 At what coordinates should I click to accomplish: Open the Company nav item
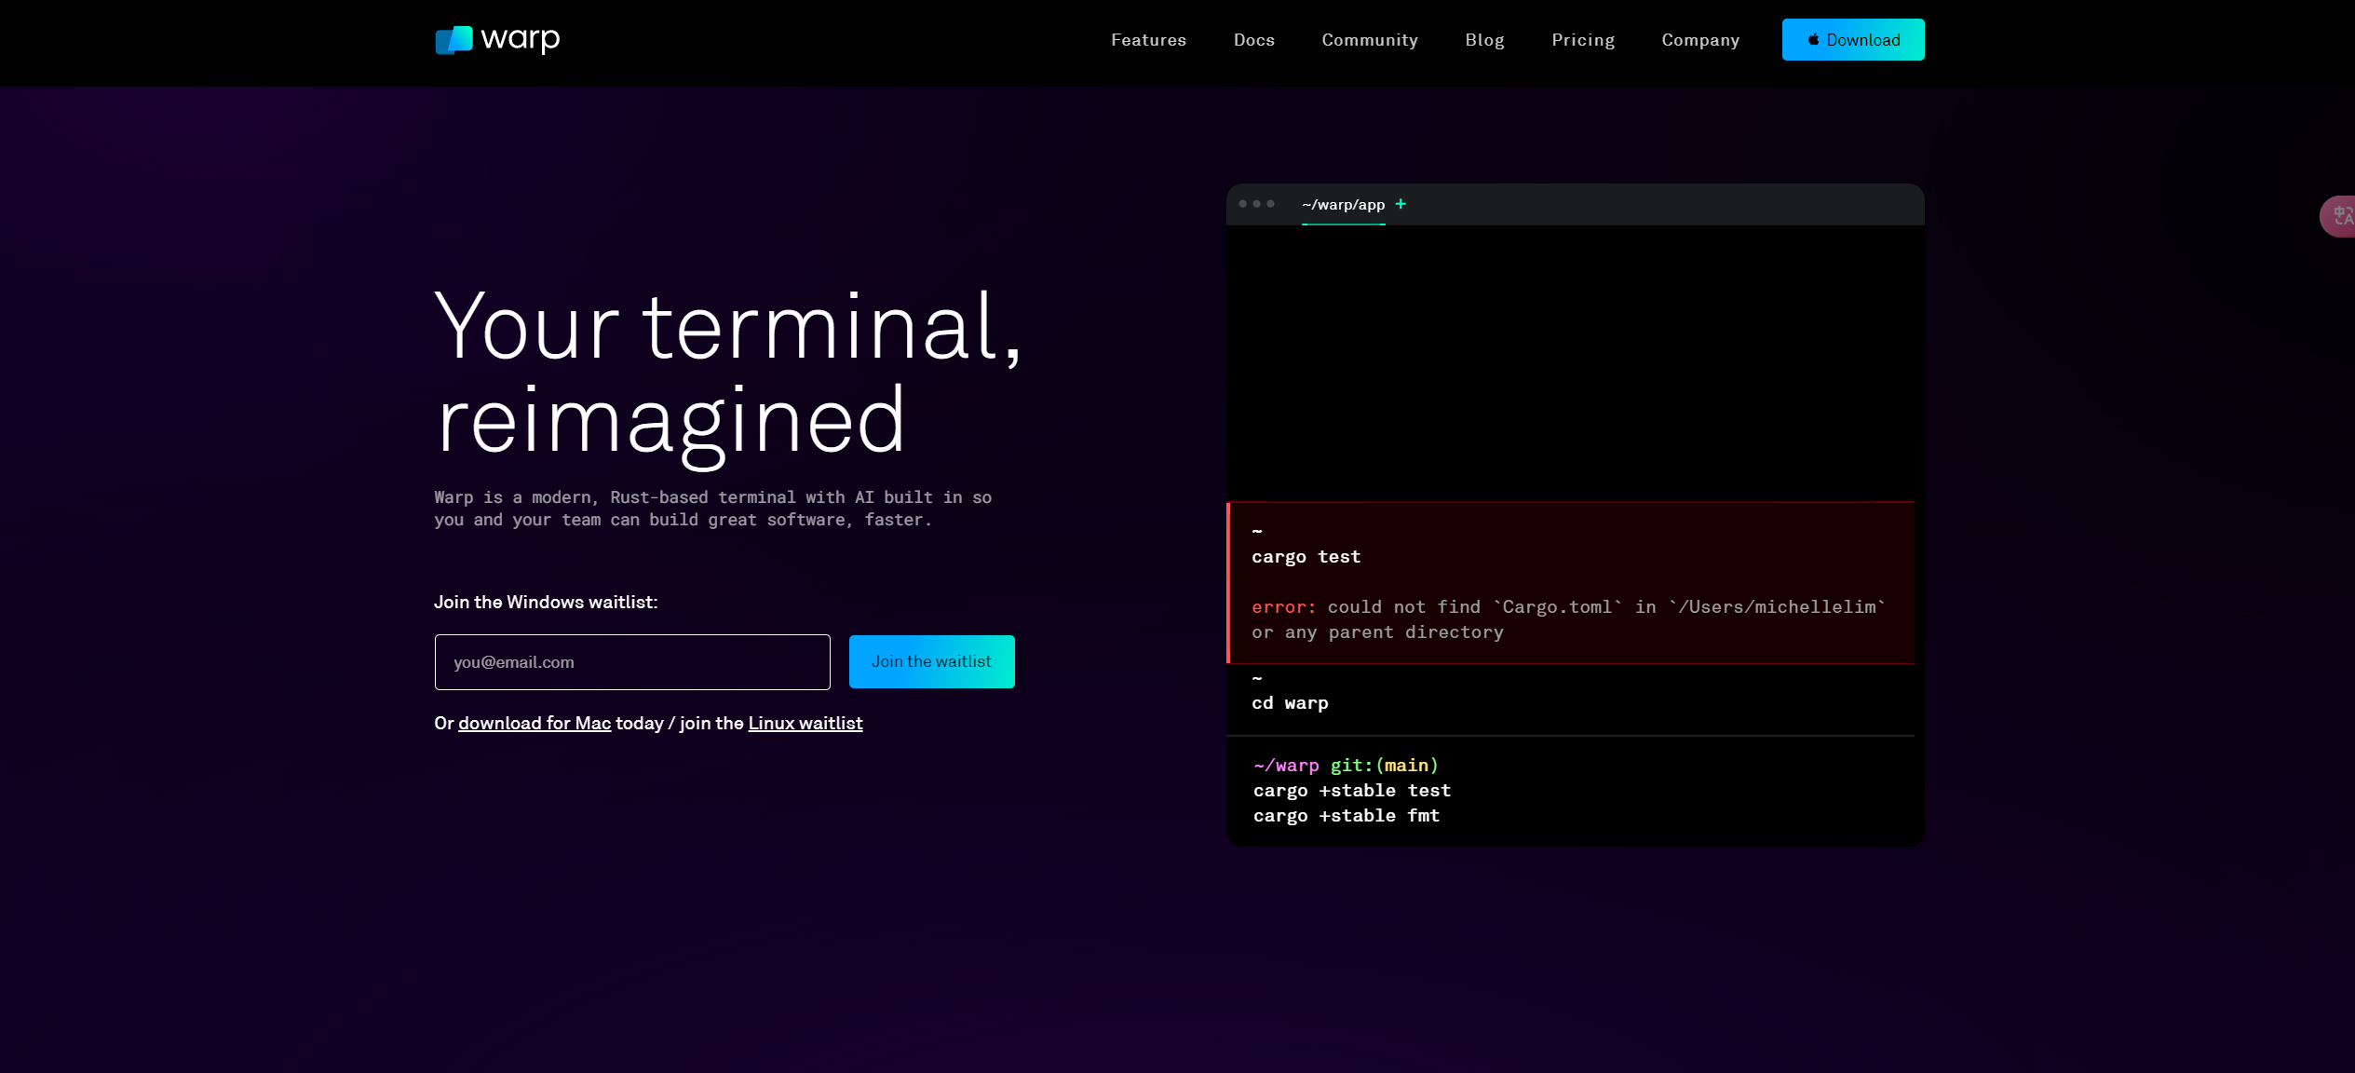(x=1700, y=40)
